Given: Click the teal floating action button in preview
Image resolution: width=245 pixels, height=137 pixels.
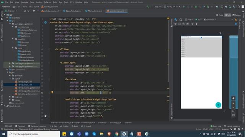Looking at the screenshot, I should [x=218, y=105].
